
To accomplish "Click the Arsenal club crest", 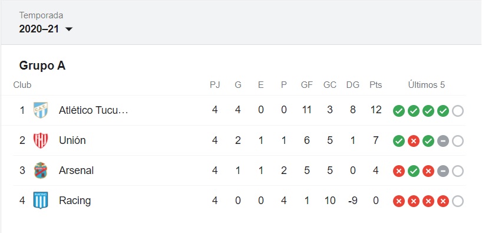I will pyautogui.click(x=41, y=170).
